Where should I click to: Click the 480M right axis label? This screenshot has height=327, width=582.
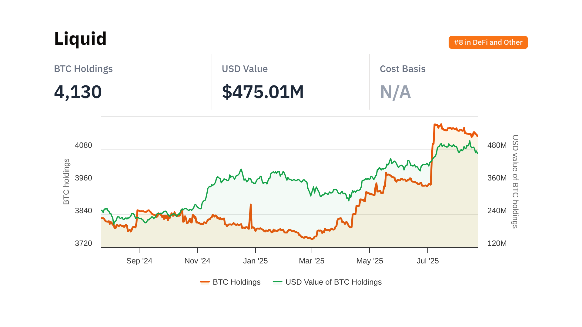click(497, 145)
